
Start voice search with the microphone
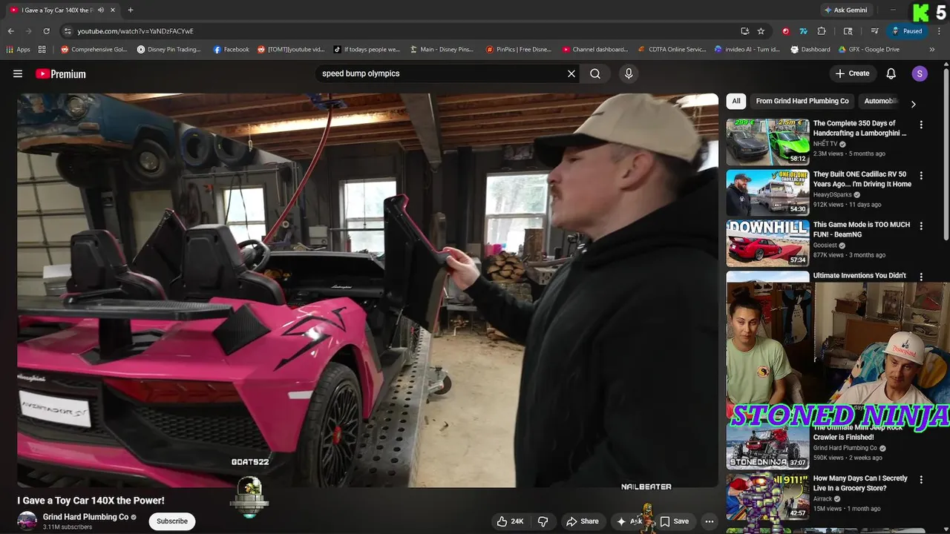coord(629,73)
